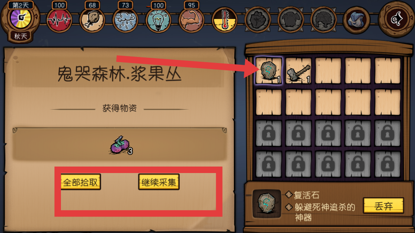Image resolution: width=415 pixels, height=233 pixels.
Task: Open the body armor equipment slot
Action: pyautogui.click(x=290, y=20)
